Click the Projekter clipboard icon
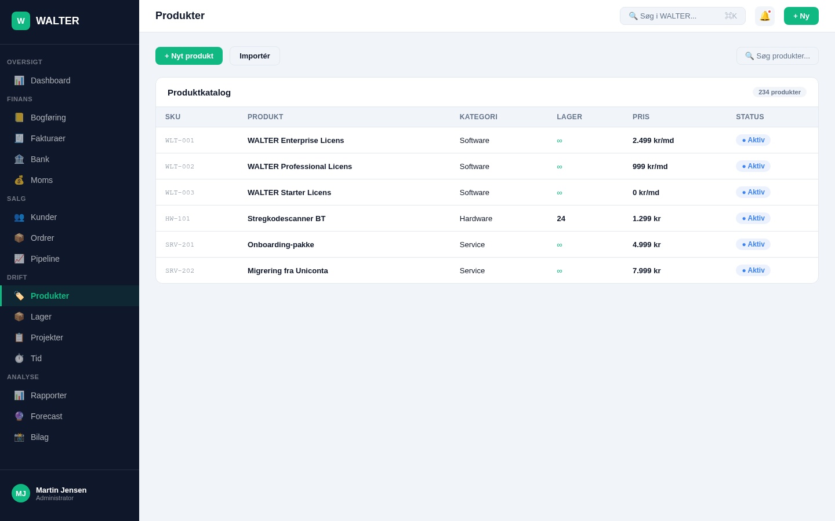The height and width of the screenshot is (521, 835). [x=19, y=337]
